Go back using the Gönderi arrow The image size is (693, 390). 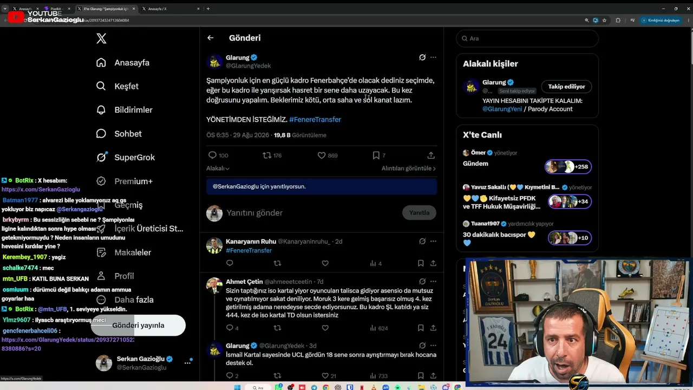[211, 38]
